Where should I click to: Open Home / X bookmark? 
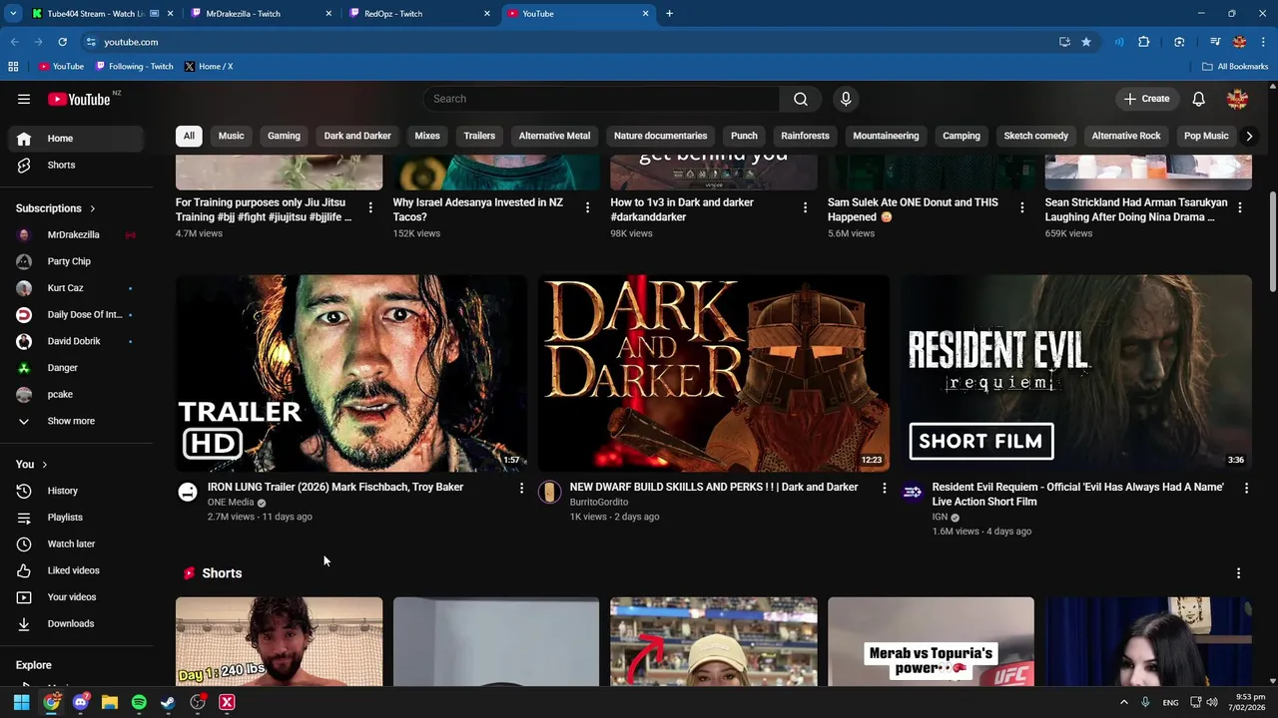209,67
